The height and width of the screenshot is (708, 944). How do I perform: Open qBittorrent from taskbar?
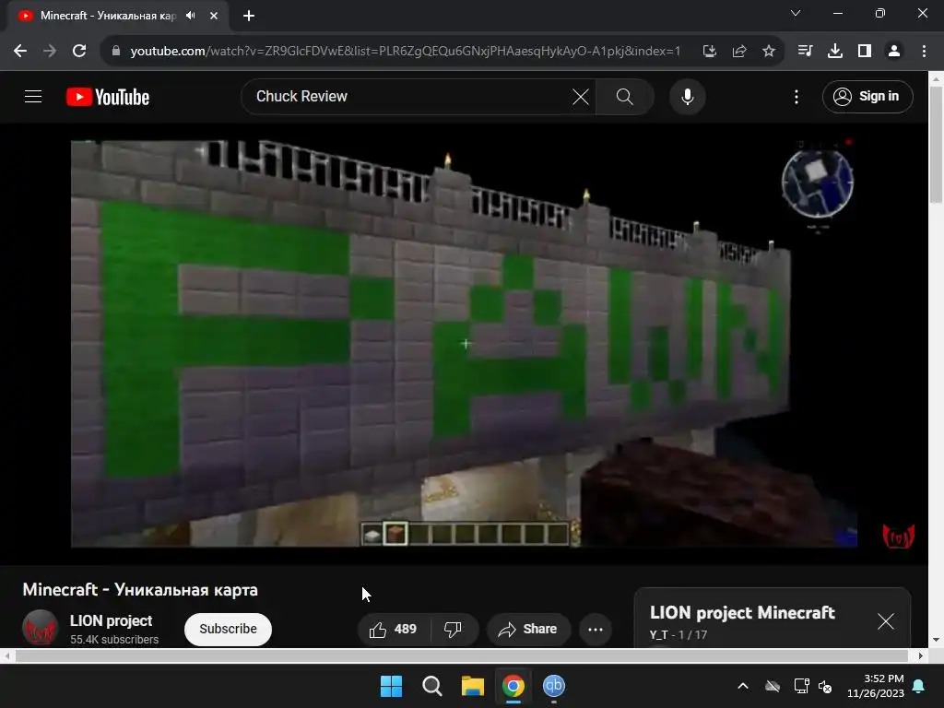554,686
